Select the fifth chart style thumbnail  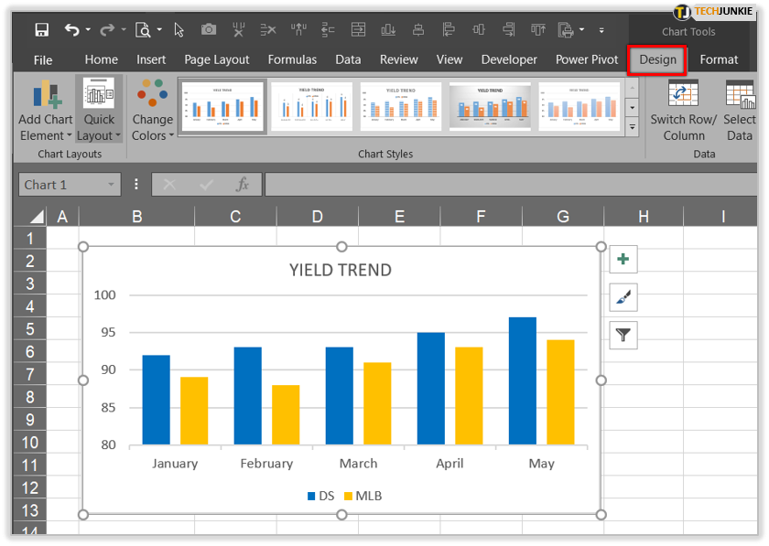coord(579,106)
